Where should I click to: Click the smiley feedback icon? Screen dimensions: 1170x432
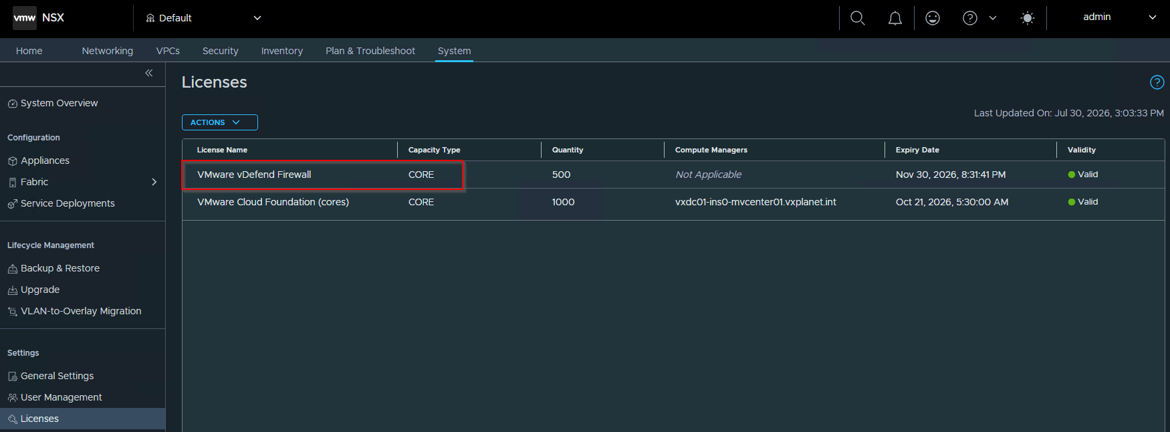click(933, 18)
